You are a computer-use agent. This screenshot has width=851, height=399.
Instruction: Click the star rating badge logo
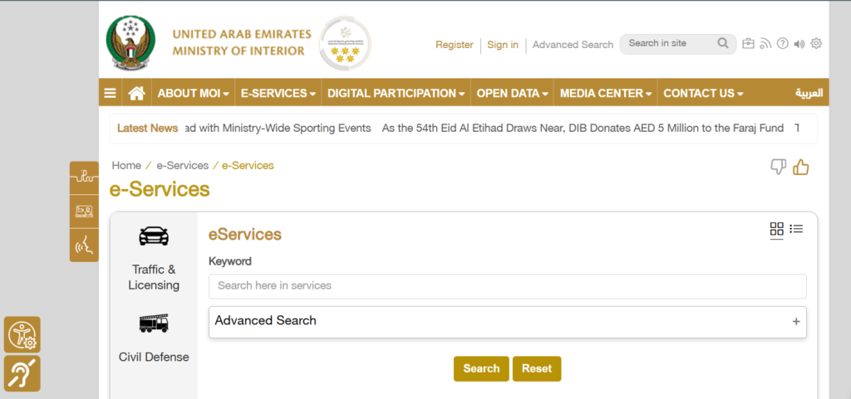coord(345,43)
